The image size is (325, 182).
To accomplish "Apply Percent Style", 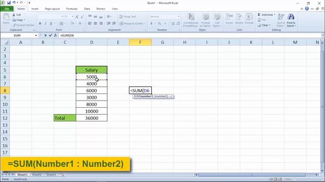I will pyautogui.click(x=159, y=24).
